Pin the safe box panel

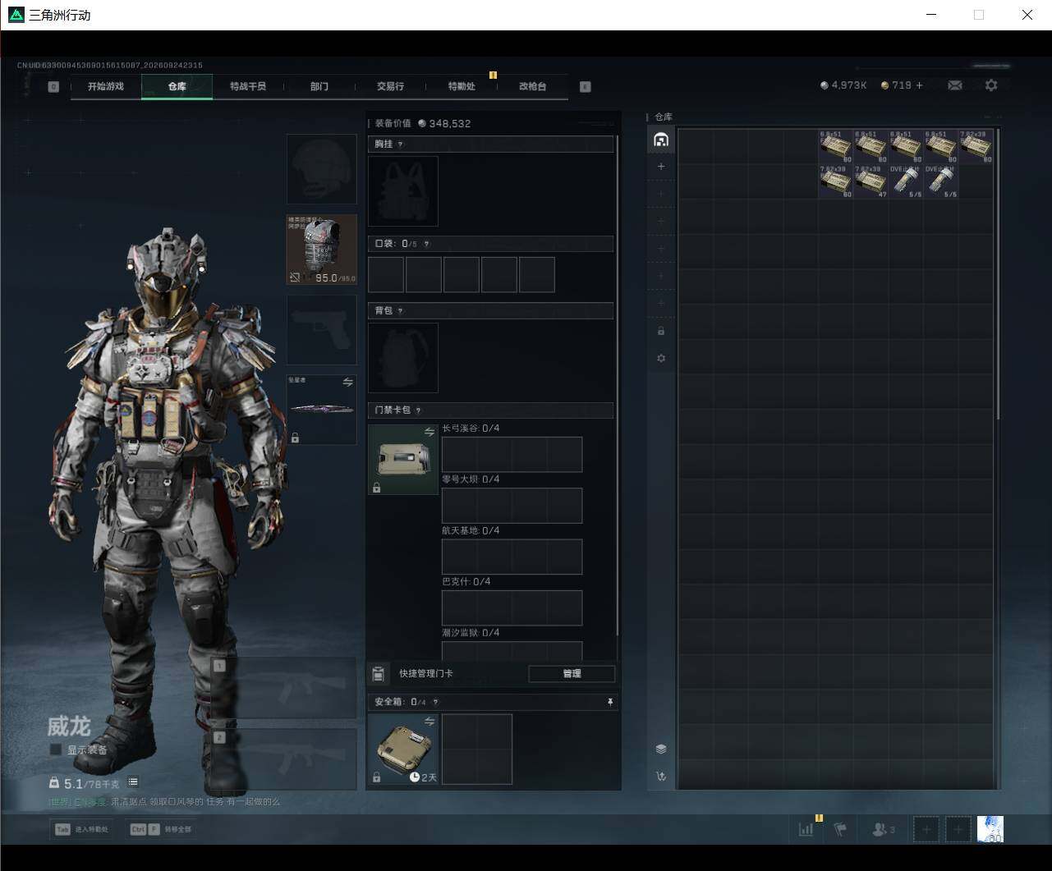(x=609, y=702)
